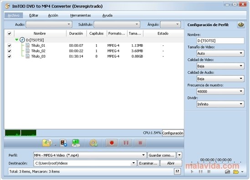Click the 3.68MB size cell
The width and height of the screenshot is (250, 180).
click(x=137, y=51)
